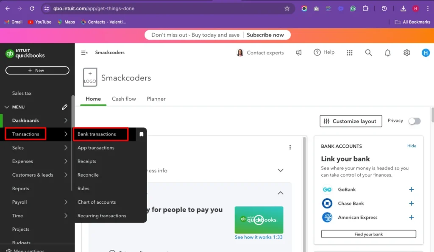434x252 pixels.
Task: Open Chrome three-dot menu
Action: pyautogui.click(x=428, y=8)
